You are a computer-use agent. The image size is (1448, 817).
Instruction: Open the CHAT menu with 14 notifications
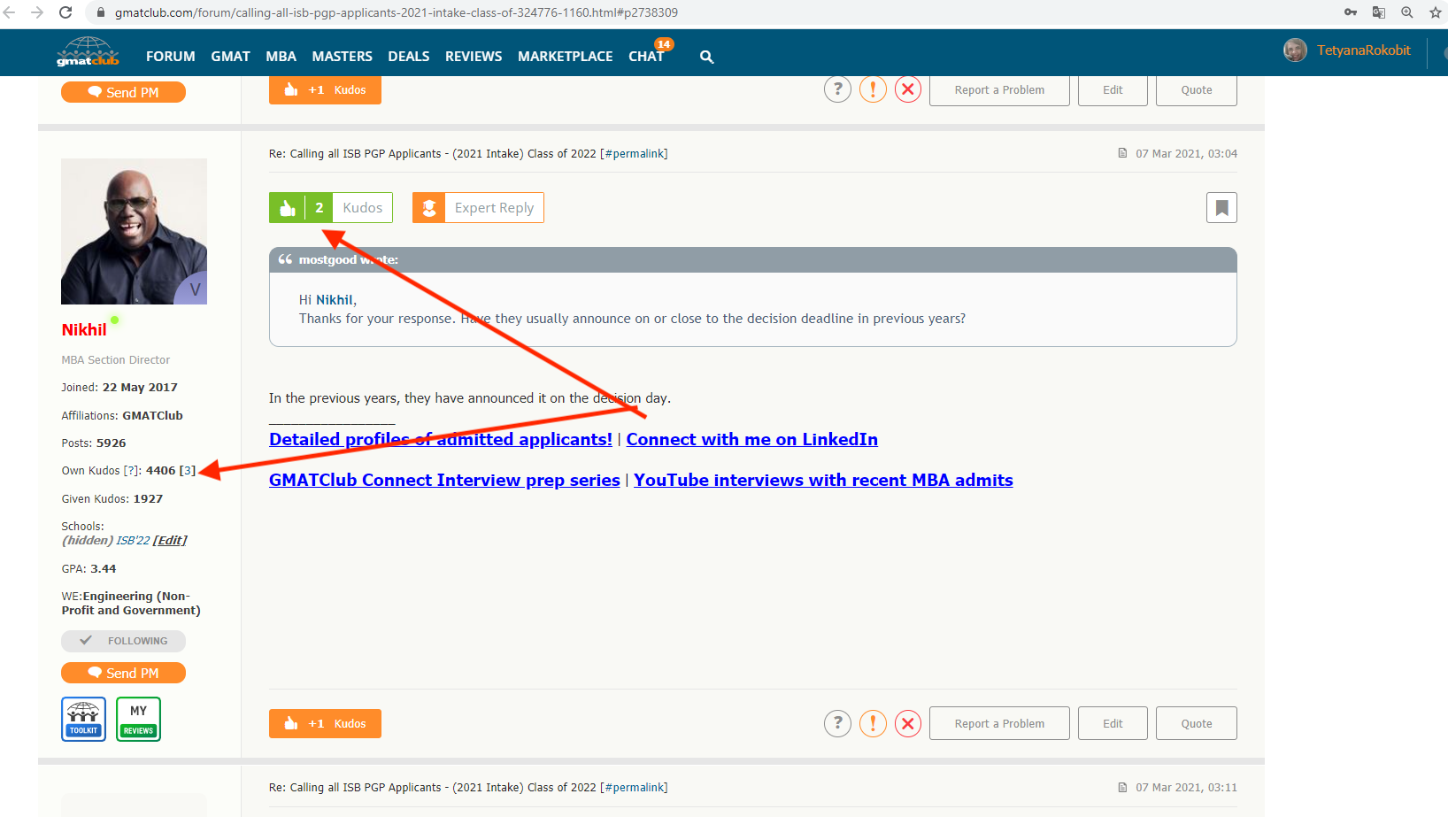[x=646, y=57]
